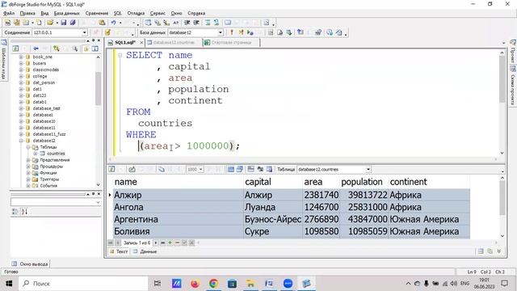Click the delete record minus button
The image size is (517, 291).
(177, 242)
